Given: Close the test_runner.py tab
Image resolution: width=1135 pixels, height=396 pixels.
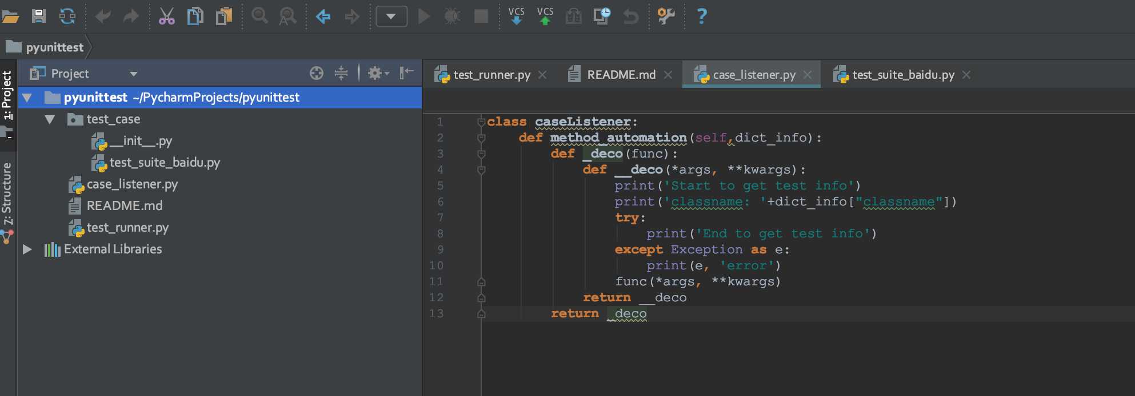Looking at the screenshot, I should [x=542, y=75].
